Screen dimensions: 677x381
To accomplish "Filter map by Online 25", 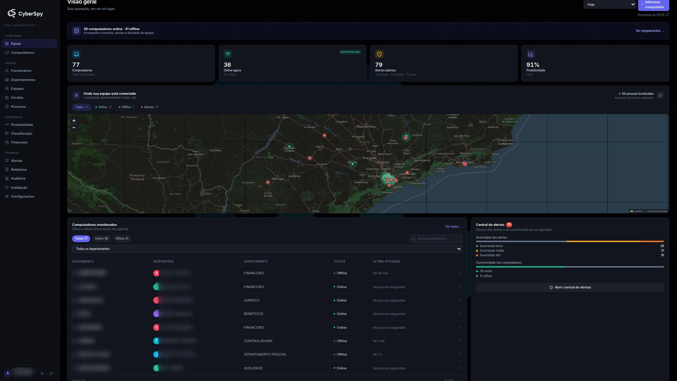I will [104, 107].
